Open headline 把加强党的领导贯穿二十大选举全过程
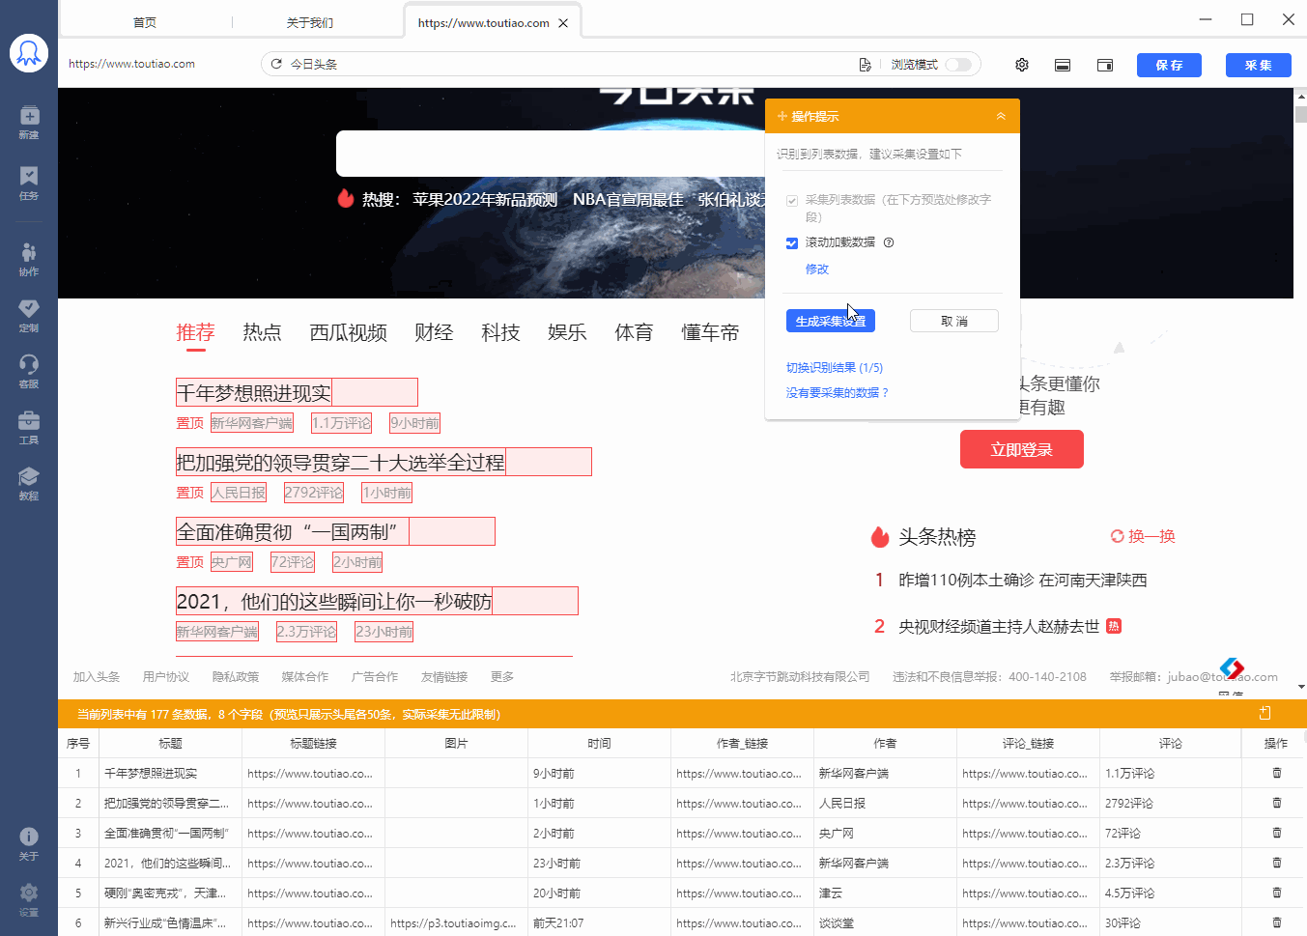Screen dimensions: 1307x936 tap(341, 463)
